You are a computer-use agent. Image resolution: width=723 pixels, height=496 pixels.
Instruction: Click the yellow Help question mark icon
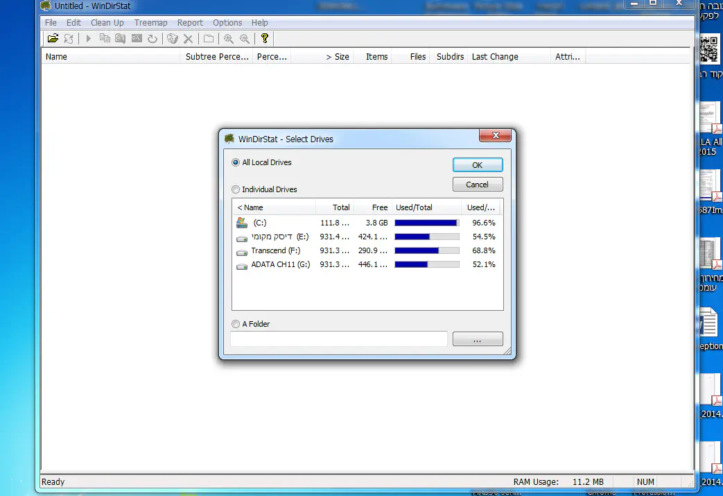264,39
